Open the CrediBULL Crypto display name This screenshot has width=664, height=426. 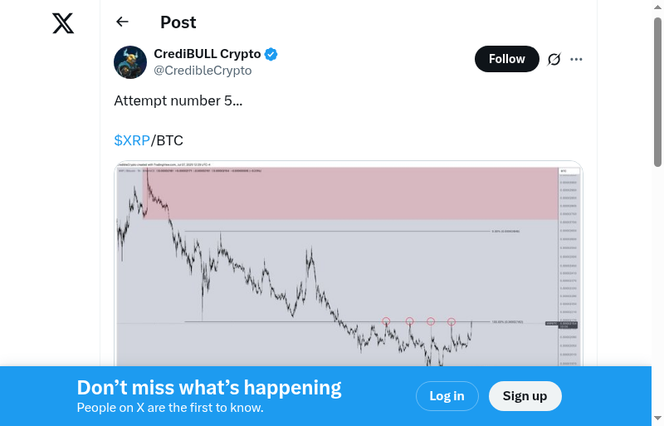(207, 54)
